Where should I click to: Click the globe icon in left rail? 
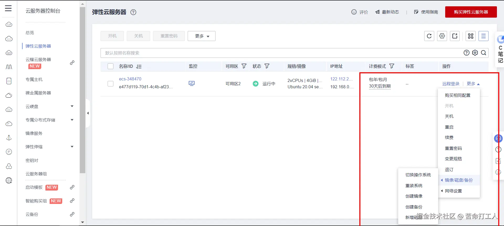9,180
